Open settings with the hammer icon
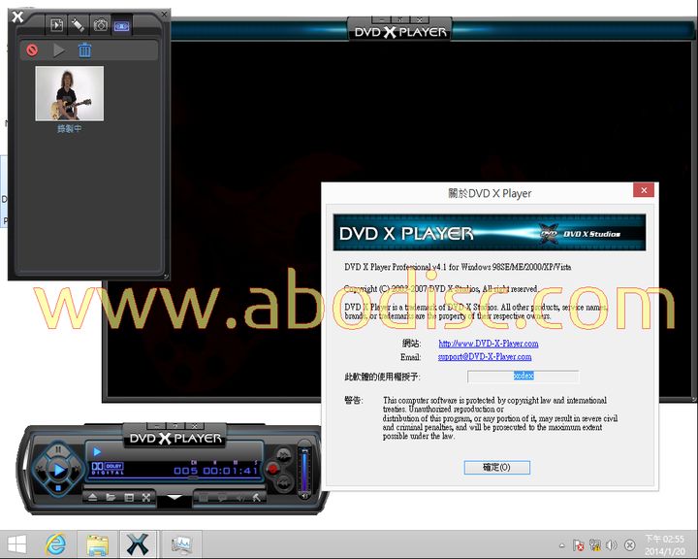The height and width of the screenshot is (559, 698). click(x=256, y=498)
